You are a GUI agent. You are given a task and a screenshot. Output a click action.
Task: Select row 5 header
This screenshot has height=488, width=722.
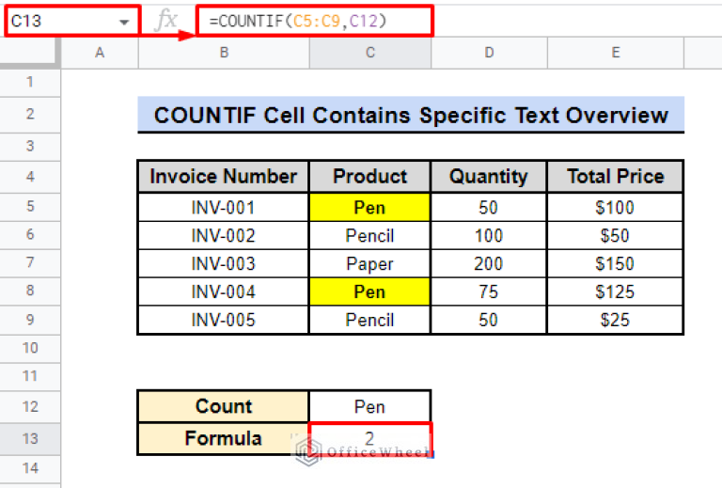(x=30, y=207)
